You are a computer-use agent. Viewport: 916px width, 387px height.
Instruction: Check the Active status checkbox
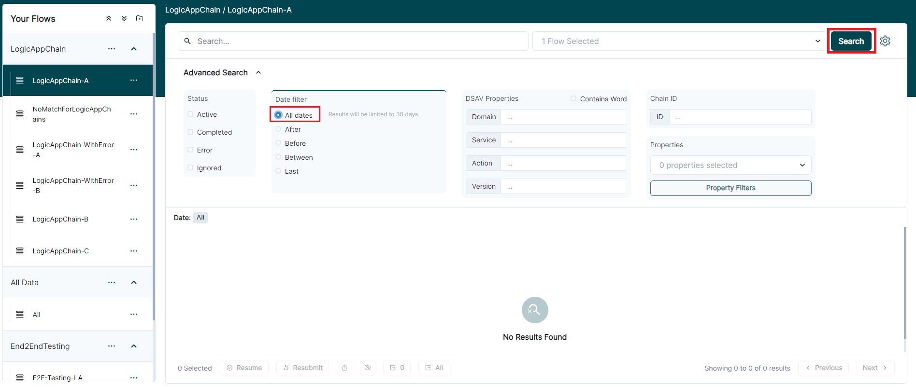(190, 114)
